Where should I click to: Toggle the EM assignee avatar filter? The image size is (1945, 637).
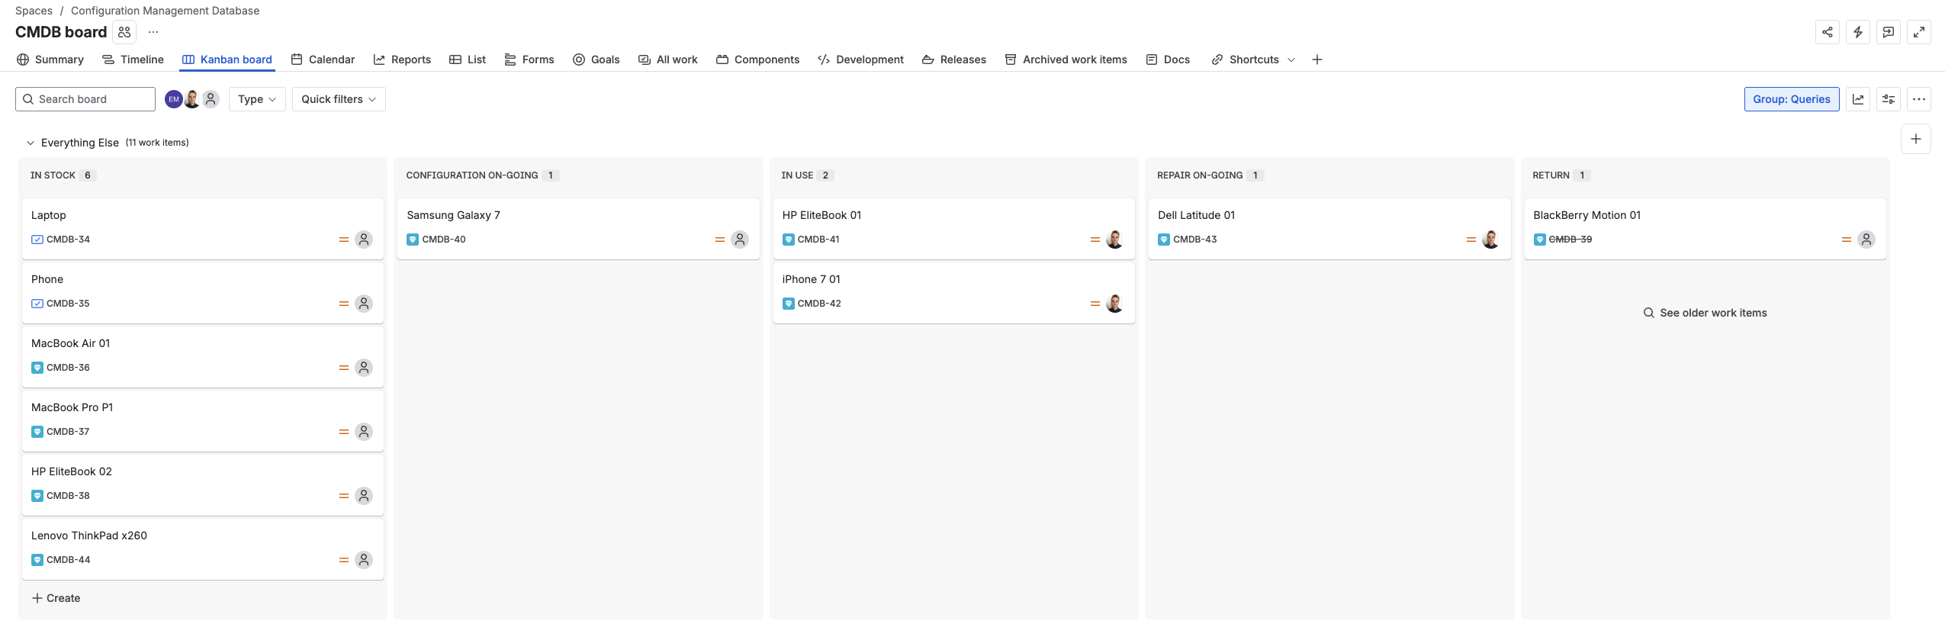[173, 99]
